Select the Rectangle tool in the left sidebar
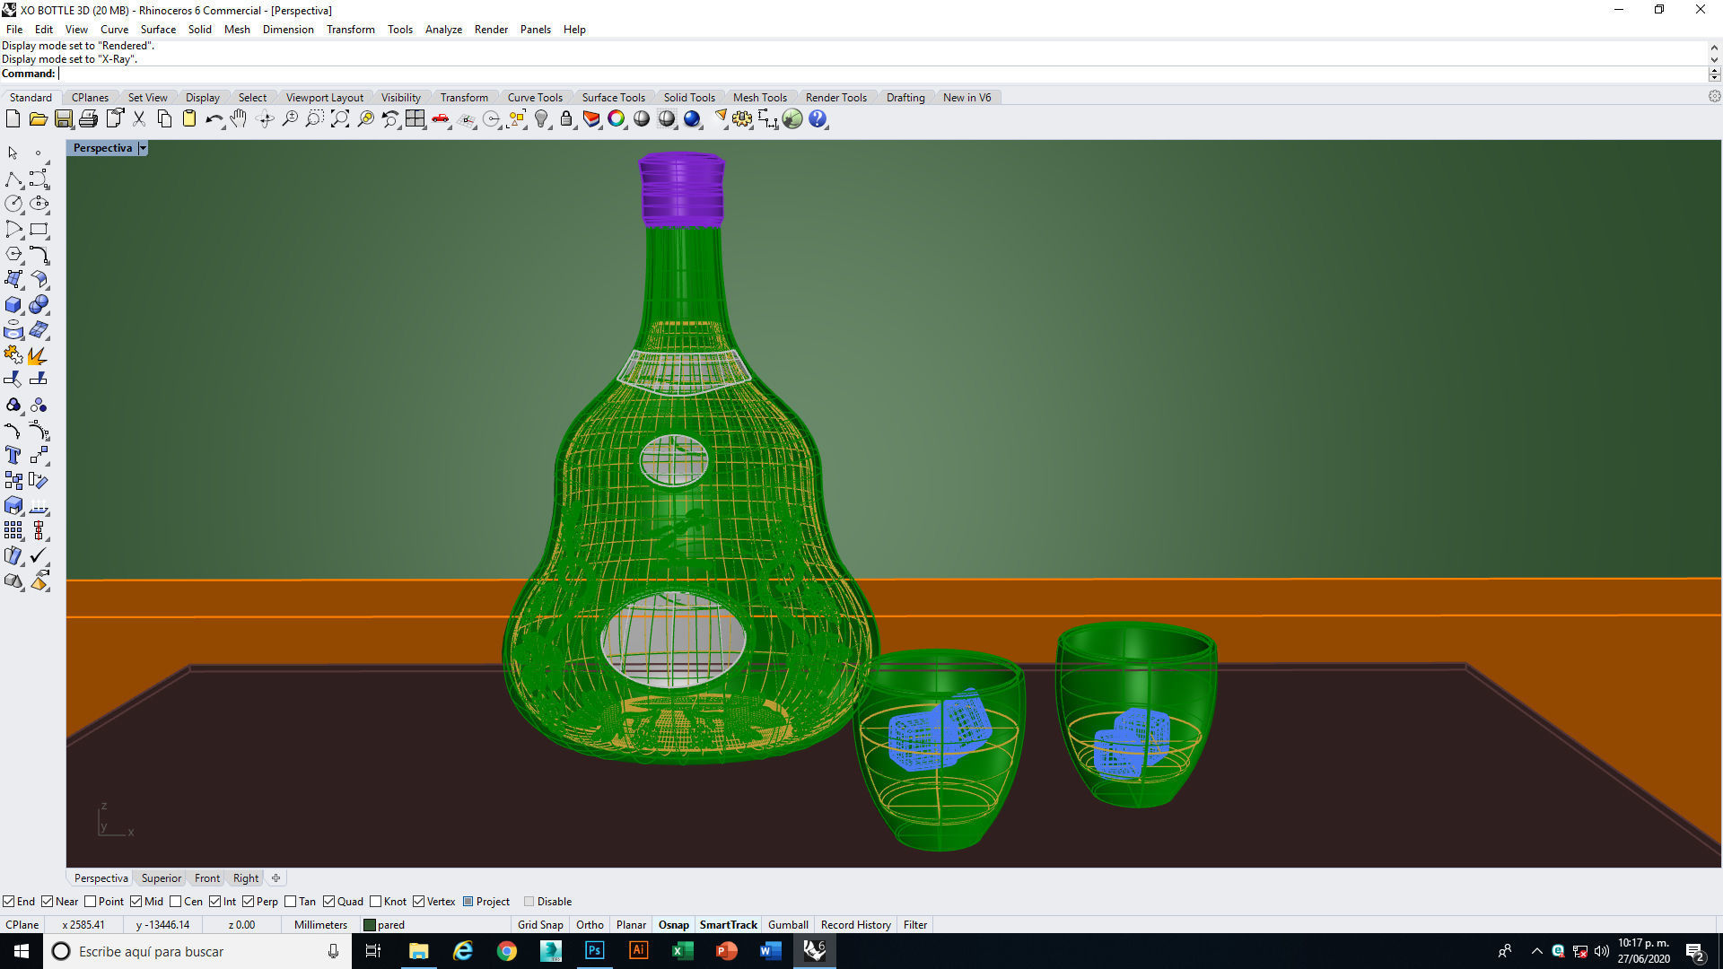Image resolution: width=1723 pixels, height=969 pixels. coord(39,229)
